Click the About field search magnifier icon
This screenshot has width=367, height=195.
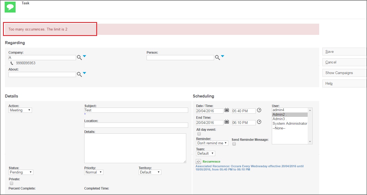(x=79, y=74)
